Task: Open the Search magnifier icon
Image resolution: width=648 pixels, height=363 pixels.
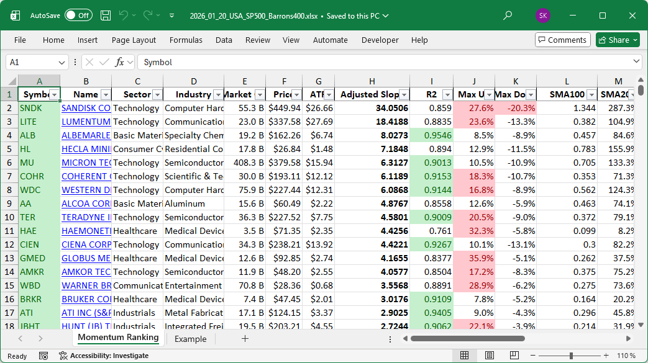Action: point(508,16)
